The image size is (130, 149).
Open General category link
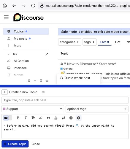[67, 69]
